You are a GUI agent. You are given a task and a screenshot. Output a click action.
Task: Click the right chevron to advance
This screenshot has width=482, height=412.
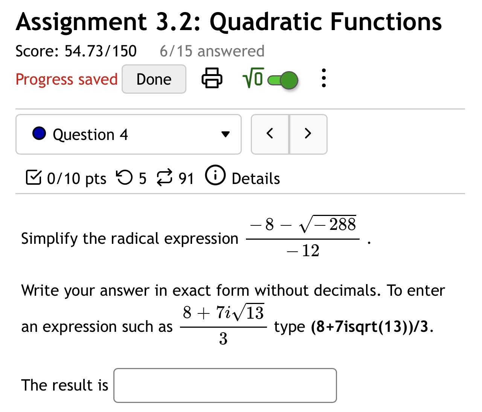point(308,134)
